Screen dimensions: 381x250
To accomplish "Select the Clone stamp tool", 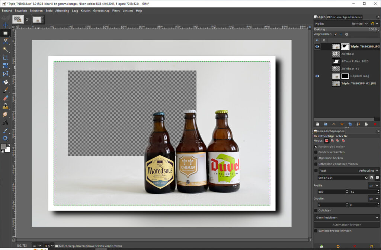I will coord(5,106).
